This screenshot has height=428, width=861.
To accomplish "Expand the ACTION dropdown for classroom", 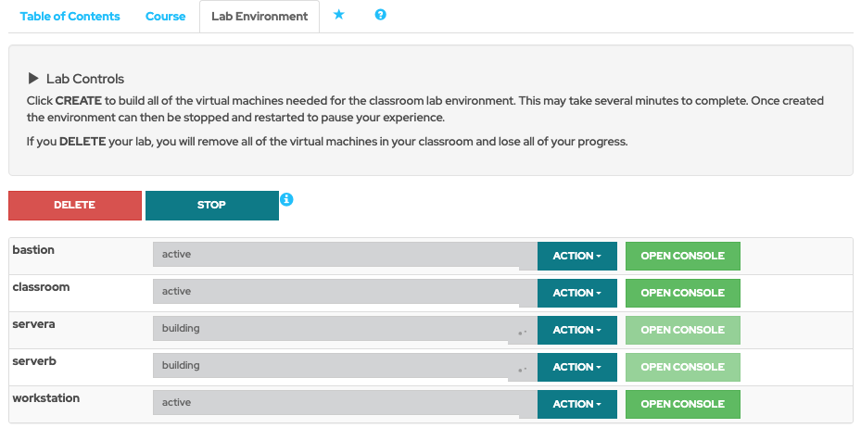I will click(576, 293).
